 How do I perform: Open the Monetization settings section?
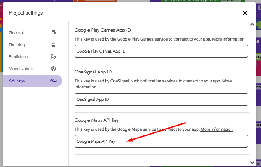(x=32, y=69)
